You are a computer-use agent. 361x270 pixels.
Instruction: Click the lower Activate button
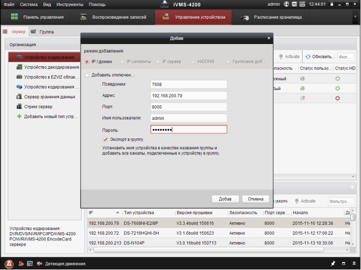305,201
